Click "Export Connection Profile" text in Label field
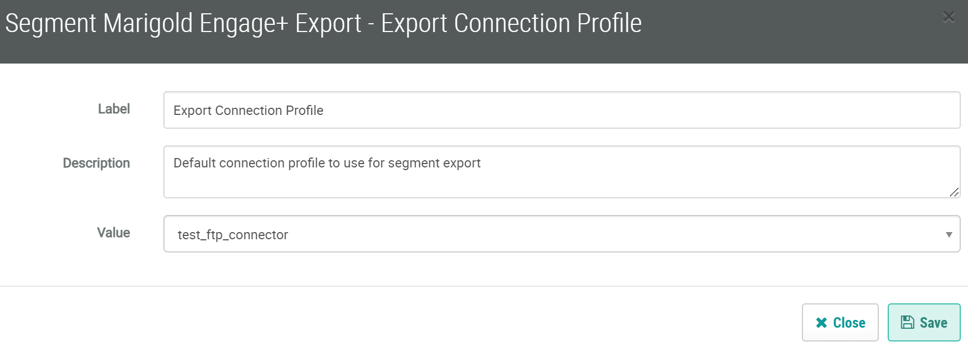 pyautogui.click(x=248, y=111)
